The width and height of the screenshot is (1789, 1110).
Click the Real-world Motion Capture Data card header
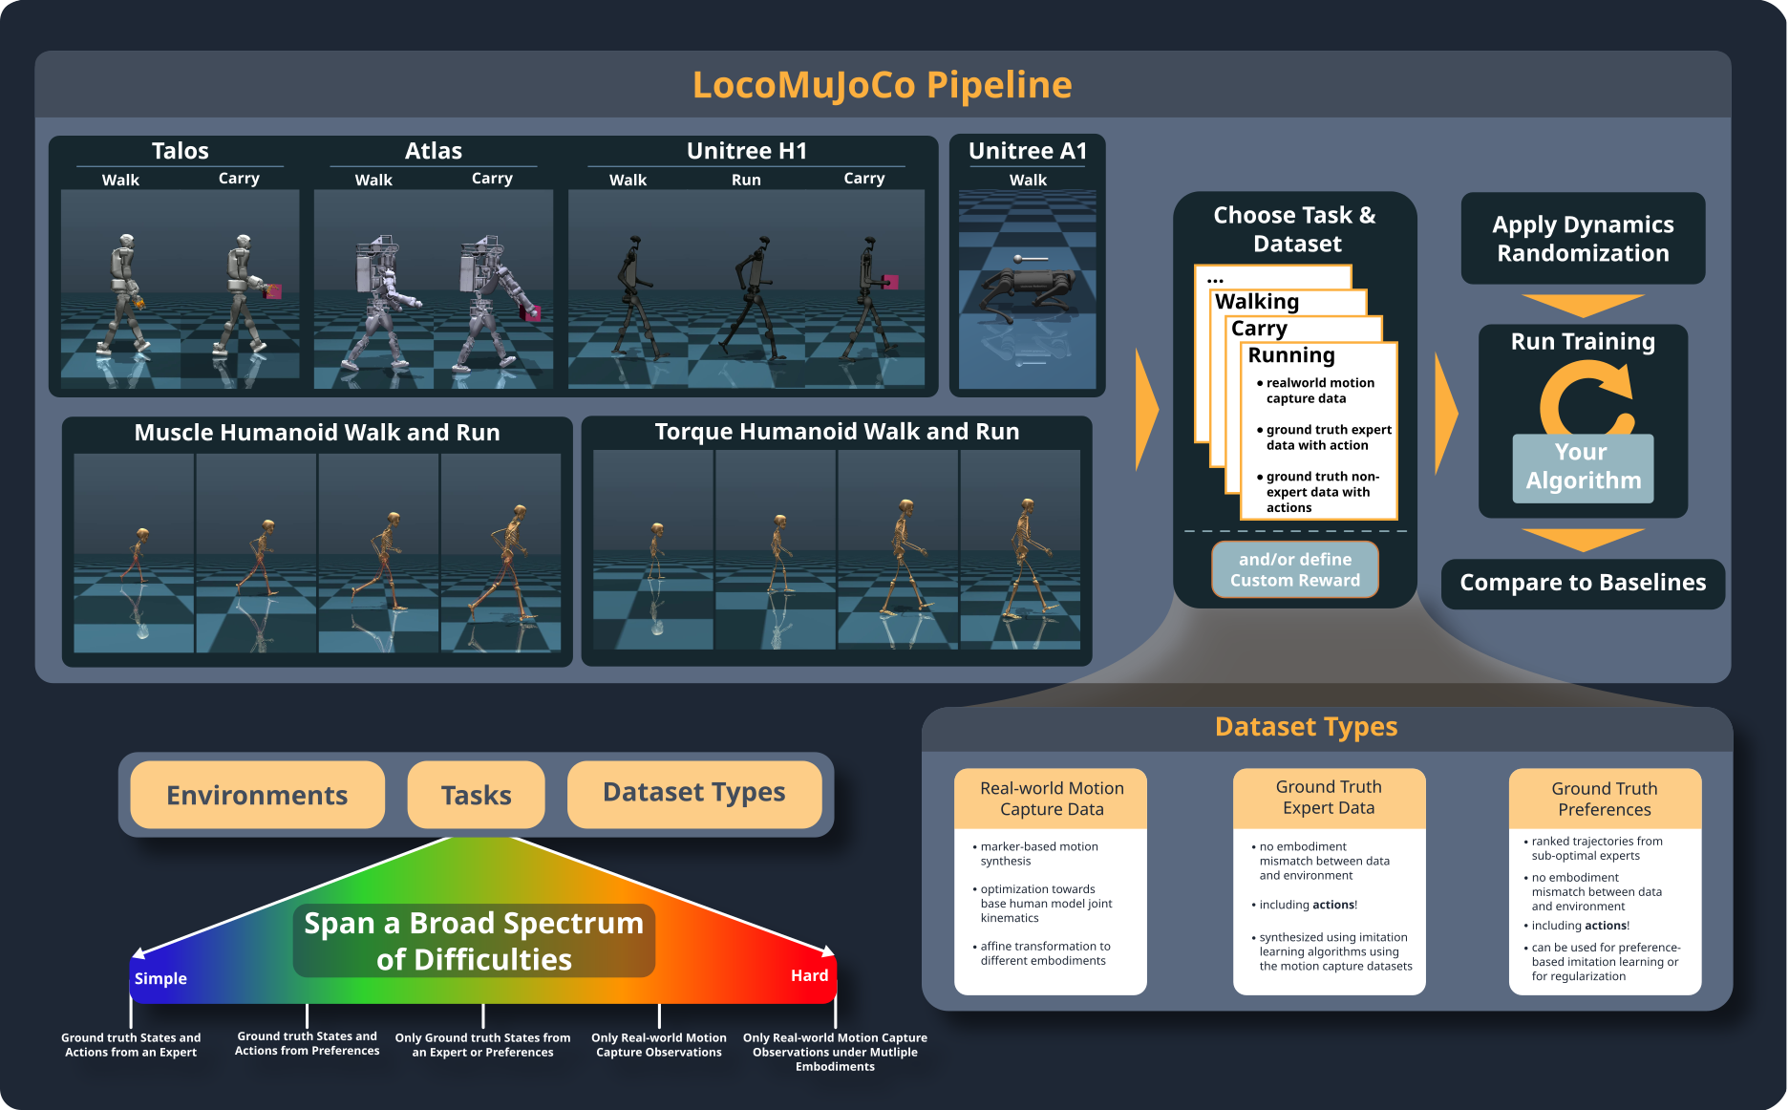[1051, 799]
